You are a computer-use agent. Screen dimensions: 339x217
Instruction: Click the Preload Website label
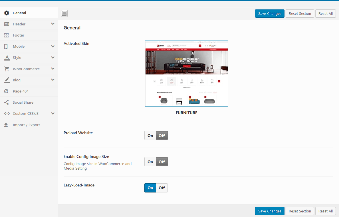click(78, 133)
